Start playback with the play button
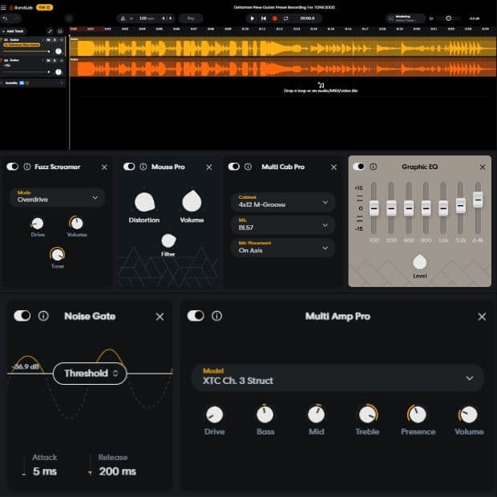 [253, 18]
